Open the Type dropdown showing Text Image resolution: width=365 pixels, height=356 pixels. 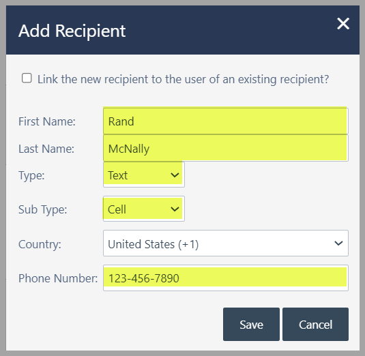pos(144,175)
